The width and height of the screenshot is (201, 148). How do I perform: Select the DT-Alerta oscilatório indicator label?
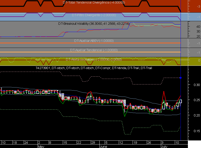click(94, 60)
